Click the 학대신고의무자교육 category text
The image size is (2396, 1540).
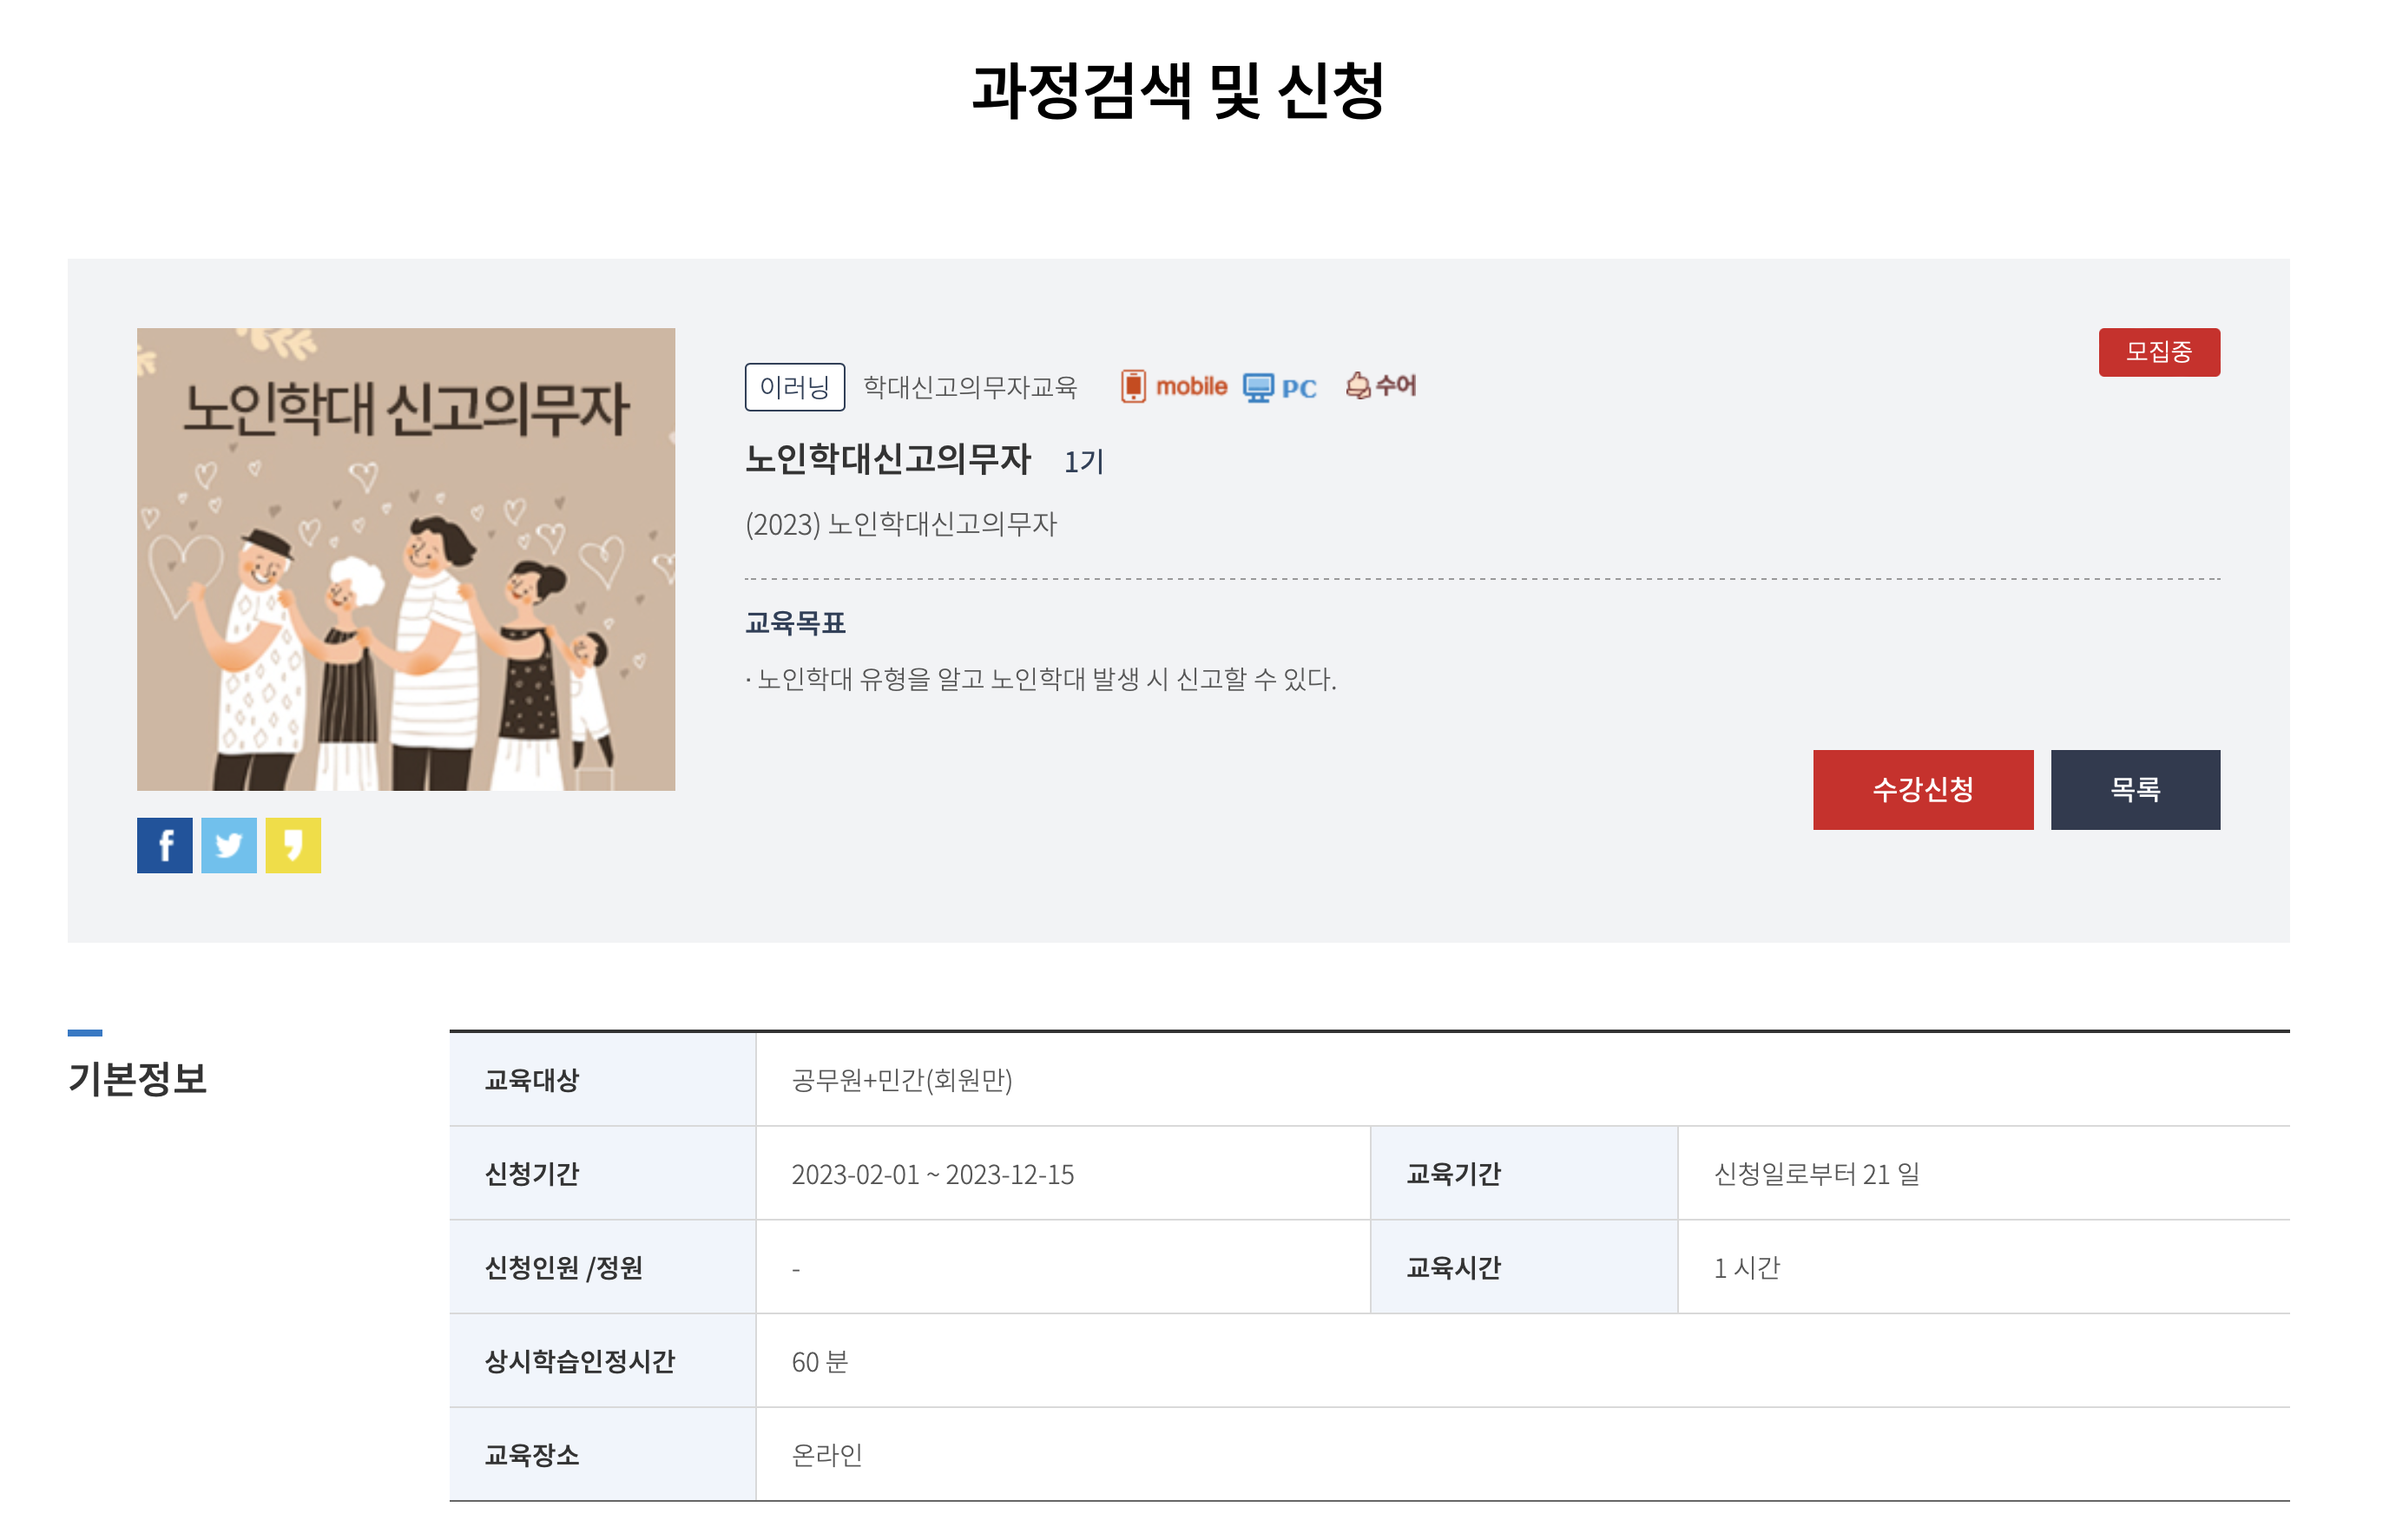969,387
